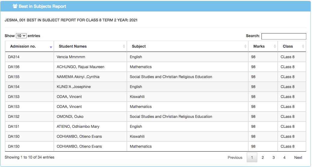
Task: Click the Best in Subjects Report heading
Action: tap(42, 6)
